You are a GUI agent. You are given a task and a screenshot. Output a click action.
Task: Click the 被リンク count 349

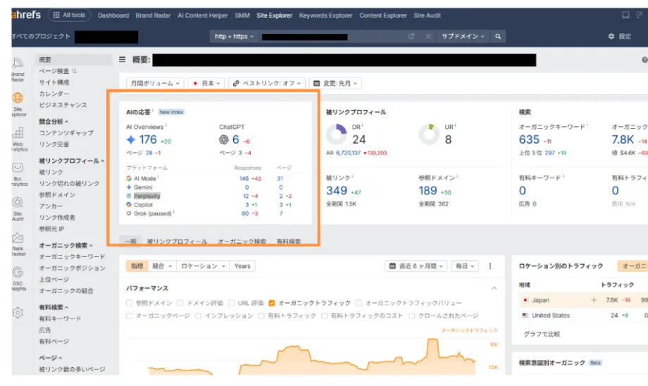337,190
